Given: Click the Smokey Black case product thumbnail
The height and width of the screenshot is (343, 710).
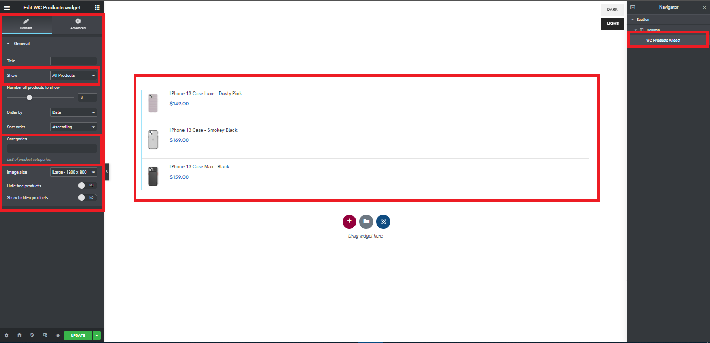Looking at the screenshot, I should coord(153,140).
